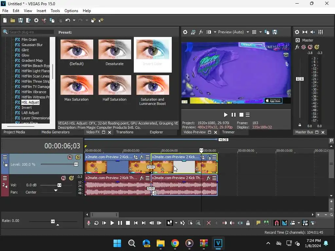Screen dimensions: 335x251
Task: Open audio track 2 hamburger menu
Action: 5,178
